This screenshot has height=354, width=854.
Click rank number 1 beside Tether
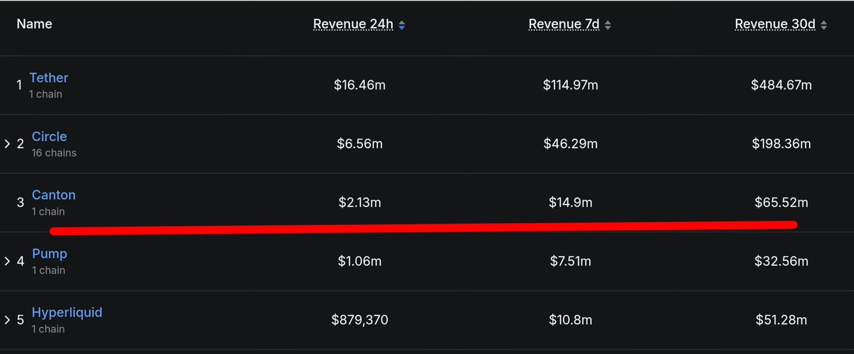pyautogui.click(x=19, y=85)
